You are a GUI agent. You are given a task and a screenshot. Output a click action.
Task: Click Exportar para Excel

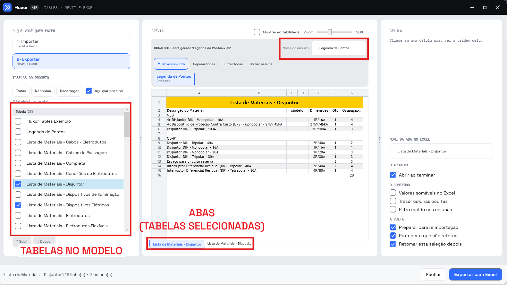(475, 274)
